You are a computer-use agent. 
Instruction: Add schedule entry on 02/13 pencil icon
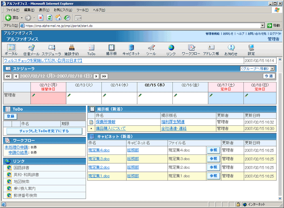69,95
